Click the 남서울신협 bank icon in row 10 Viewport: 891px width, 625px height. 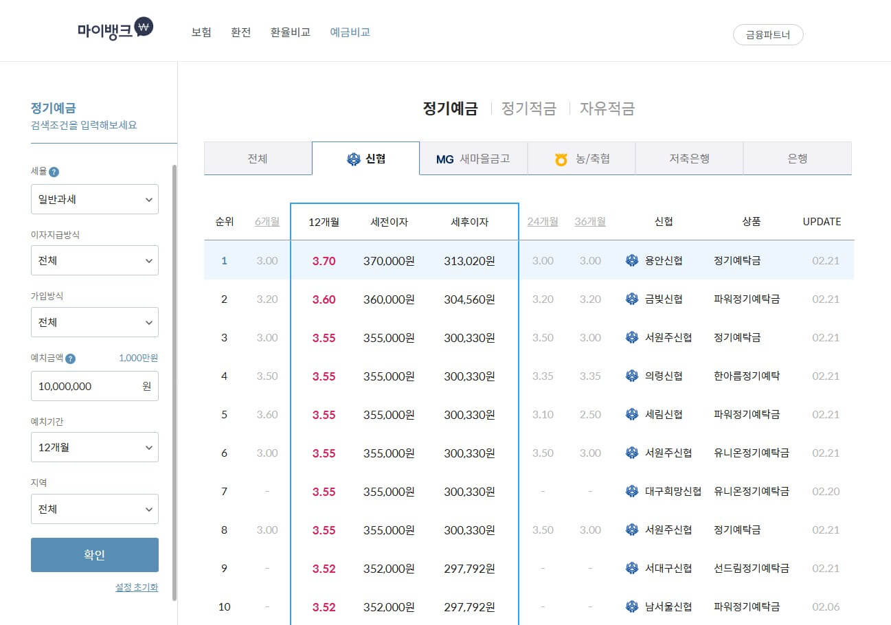click(631, 606)
